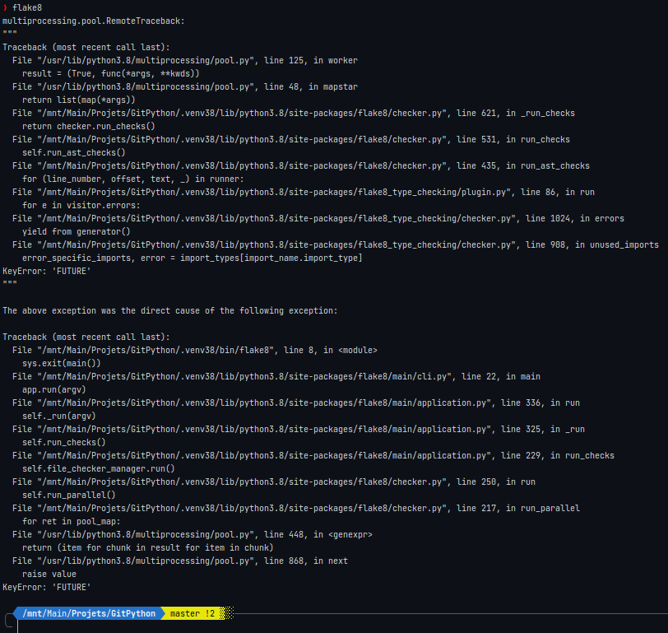Select the 'self.run_ast_checks()' line
Screen dimensions: 668x633
click(74, 152)
